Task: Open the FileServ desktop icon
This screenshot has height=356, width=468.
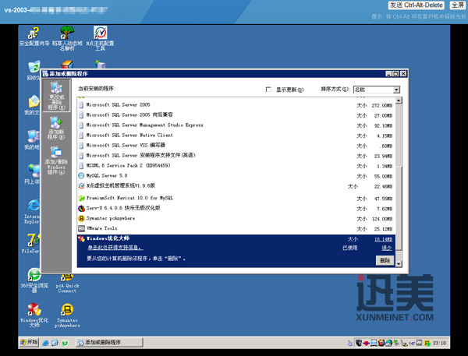Action: [x=31, y=243]
